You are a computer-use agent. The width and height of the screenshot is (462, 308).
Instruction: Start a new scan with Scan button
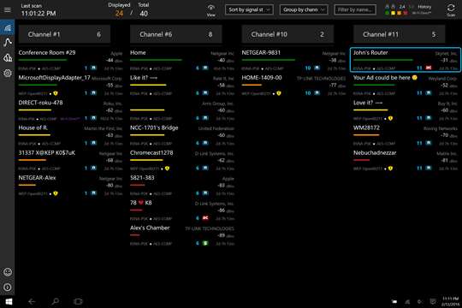[x=451, y=9]
